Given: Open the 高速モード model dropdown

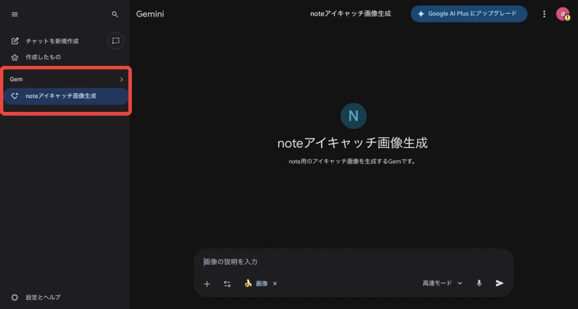Looking at the screenshot, I should pyautogui.click(x=442, y=283).
